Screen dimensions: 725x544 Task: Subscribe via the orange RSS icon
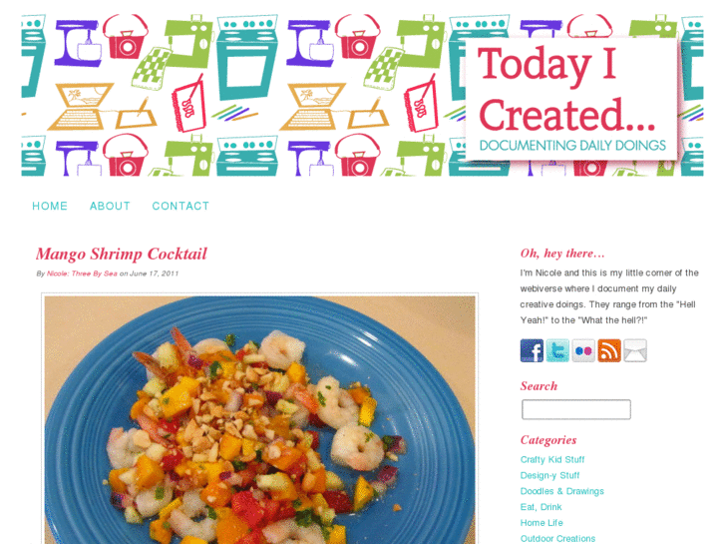[609, 350]
